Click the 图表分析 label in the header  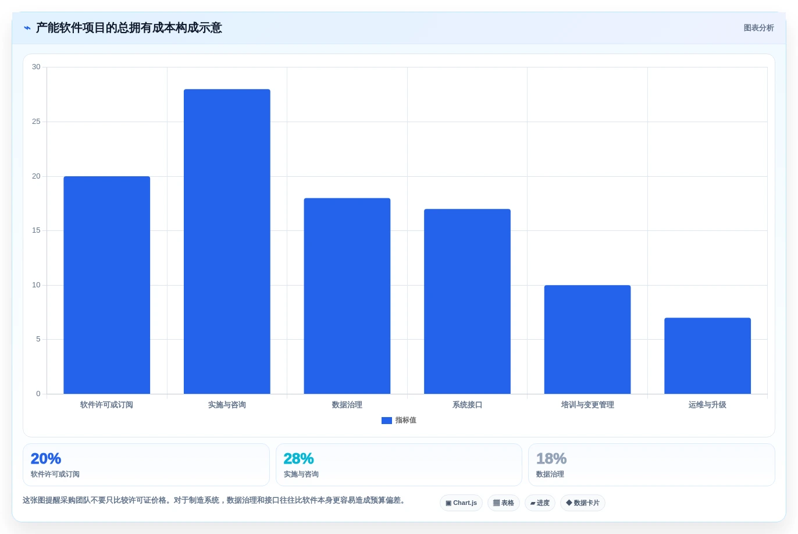coord(758,28)
